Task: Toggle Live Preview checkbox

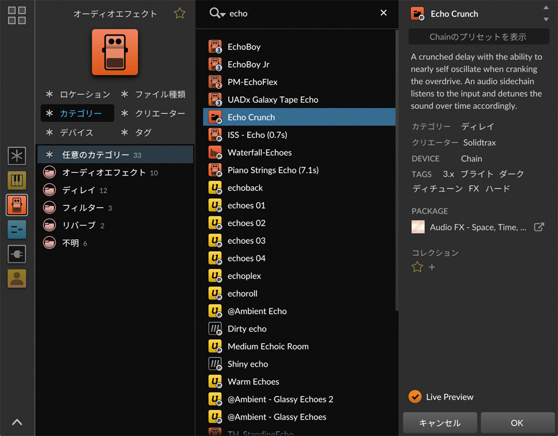Action: coord(415,396)
